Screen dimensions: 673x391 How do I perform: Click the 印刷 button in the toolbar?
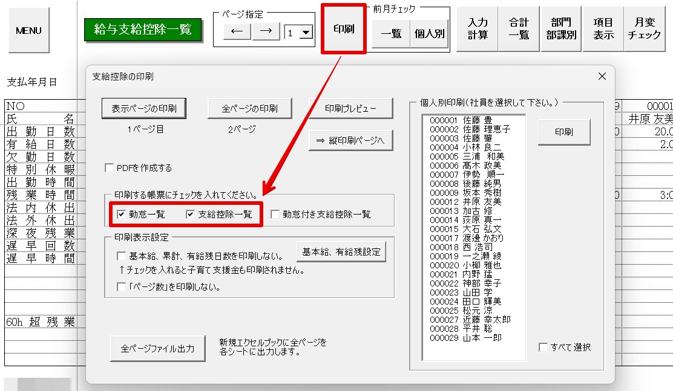(344, 29)
